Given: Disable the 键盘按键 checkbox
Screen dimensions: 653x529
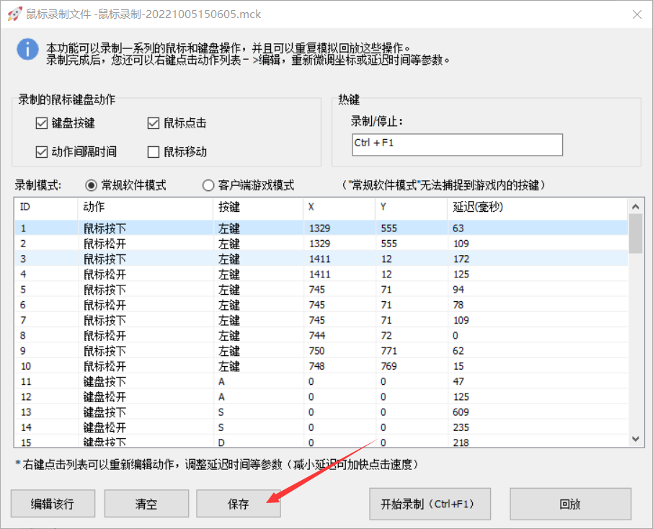Looking at the screenshot, I should coord(42,123).
